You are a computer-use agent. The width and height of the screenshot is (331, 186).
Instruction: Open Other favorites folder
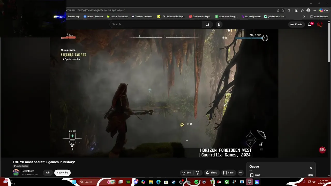(319, 17)
